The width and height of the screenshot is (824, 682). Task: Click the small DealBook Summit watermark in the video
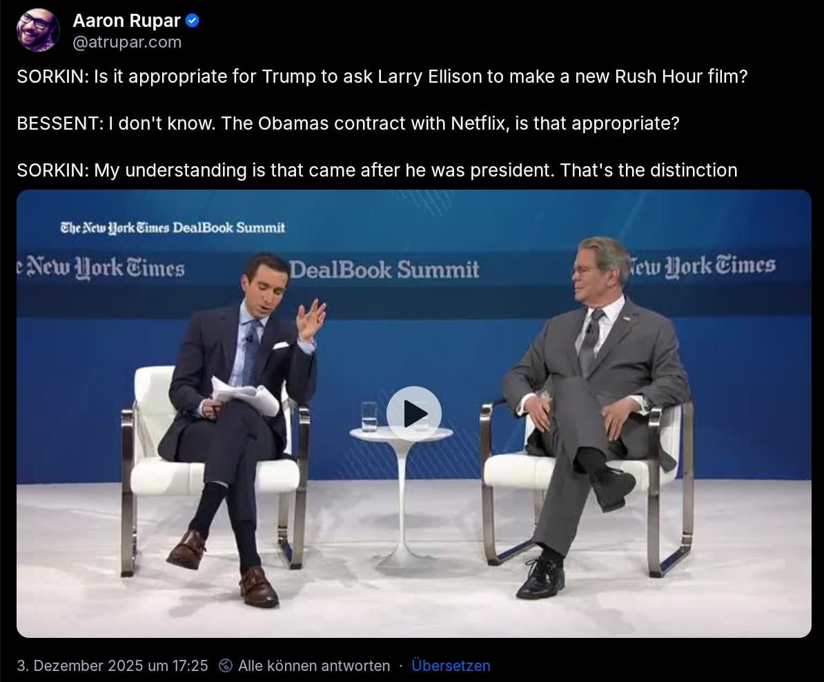[173, 228]
